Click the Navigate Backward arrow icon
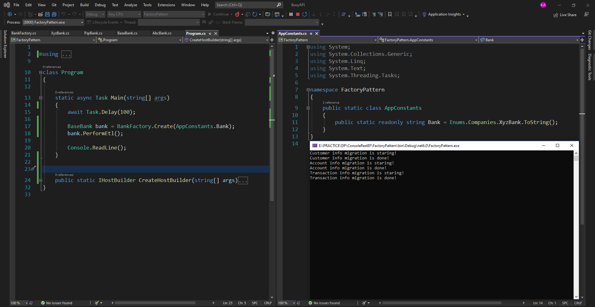595x307 pixels. coord(10,14)
